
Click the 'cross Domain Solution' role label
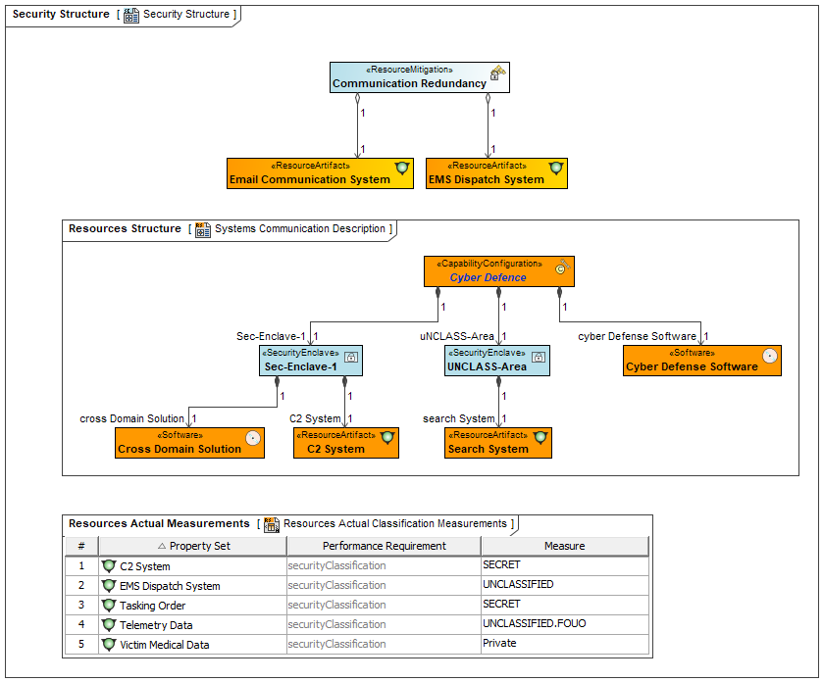tap(131, 418)
